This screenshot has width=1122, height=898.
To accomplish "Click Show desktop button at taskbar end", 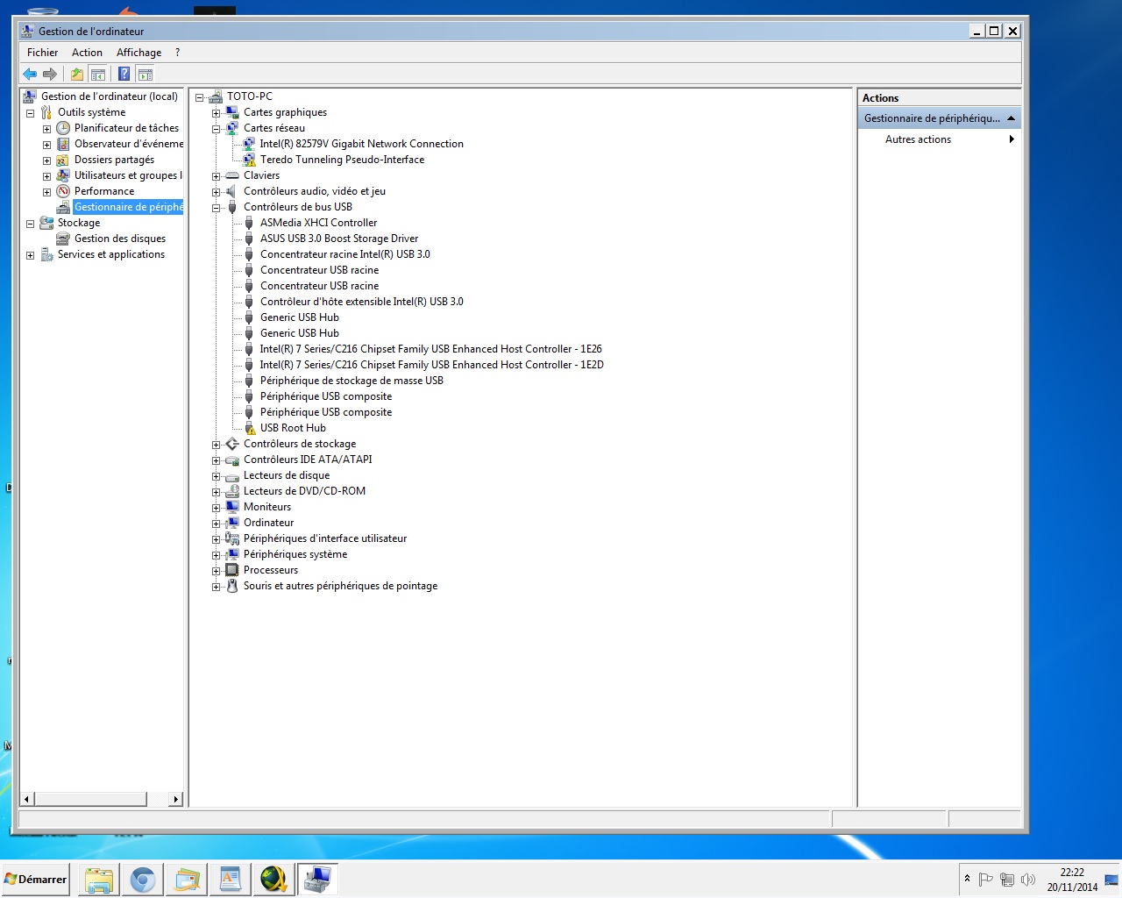I will 1111,880.
